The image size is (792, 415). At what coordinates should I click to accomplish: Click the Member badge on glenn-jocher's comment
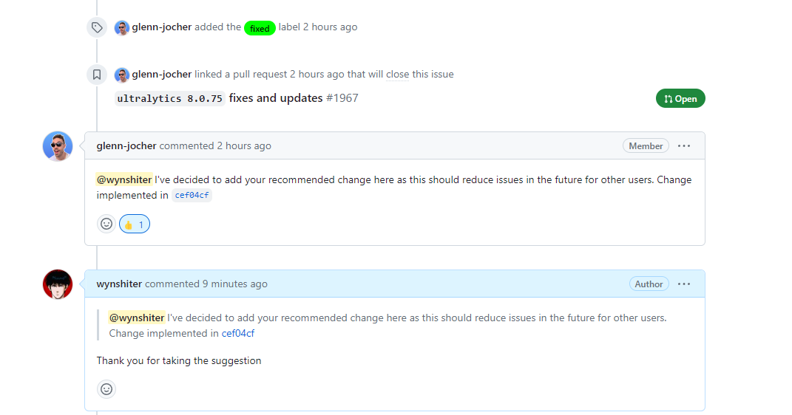tap(646, 145)
